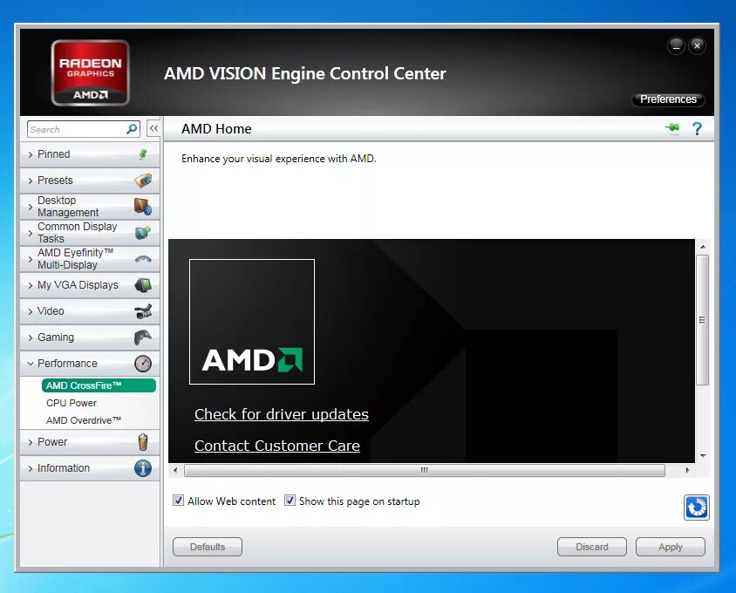The image size is (736, 593).
Task: Click the Discard button
Action: (592, 547)
